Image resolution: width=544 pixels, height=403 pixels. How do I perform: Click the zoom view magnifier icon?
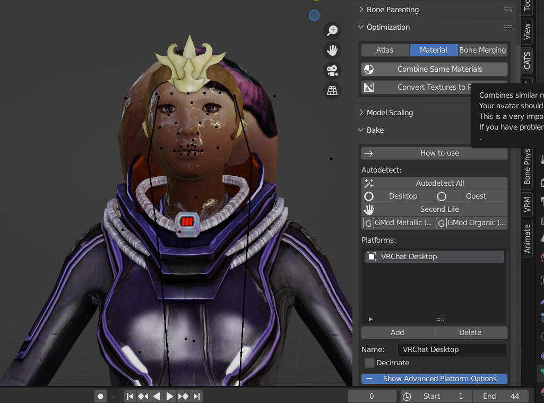pyautogui.click(x=332, y=31)
